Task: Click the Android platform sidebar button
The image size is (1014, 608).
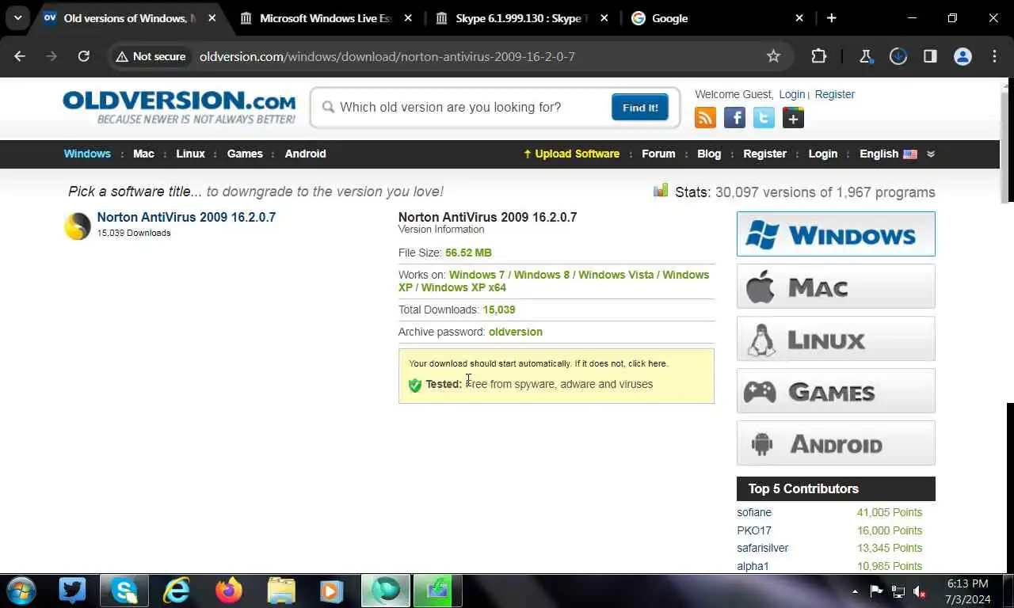Action: (x=836, y=443)
